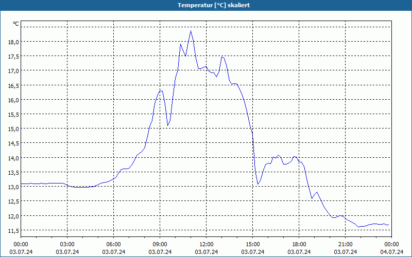This screenshot has width=412, height=257.
Task: Click the 12:00 time axis label
Action: click(x=207, y=245)
